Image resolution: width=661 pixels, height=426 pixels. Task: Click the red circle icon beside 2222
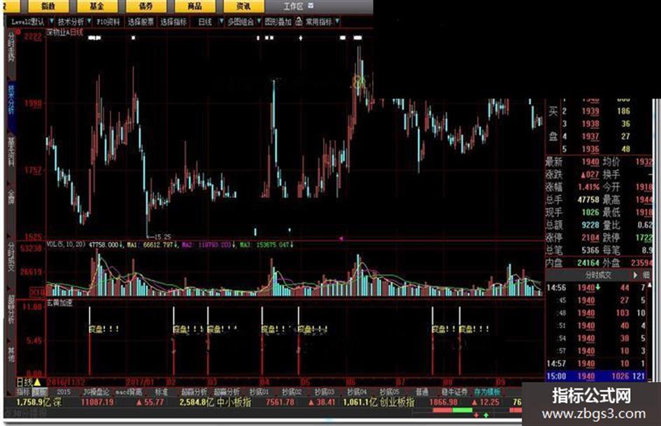[19, 32]
